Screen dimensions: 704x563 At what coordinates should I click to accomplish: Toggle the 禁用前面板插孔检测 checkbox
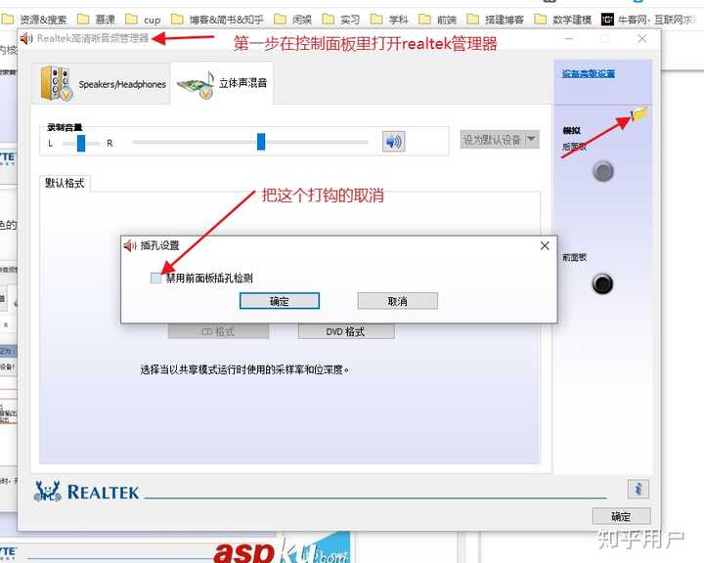point(156,279)
